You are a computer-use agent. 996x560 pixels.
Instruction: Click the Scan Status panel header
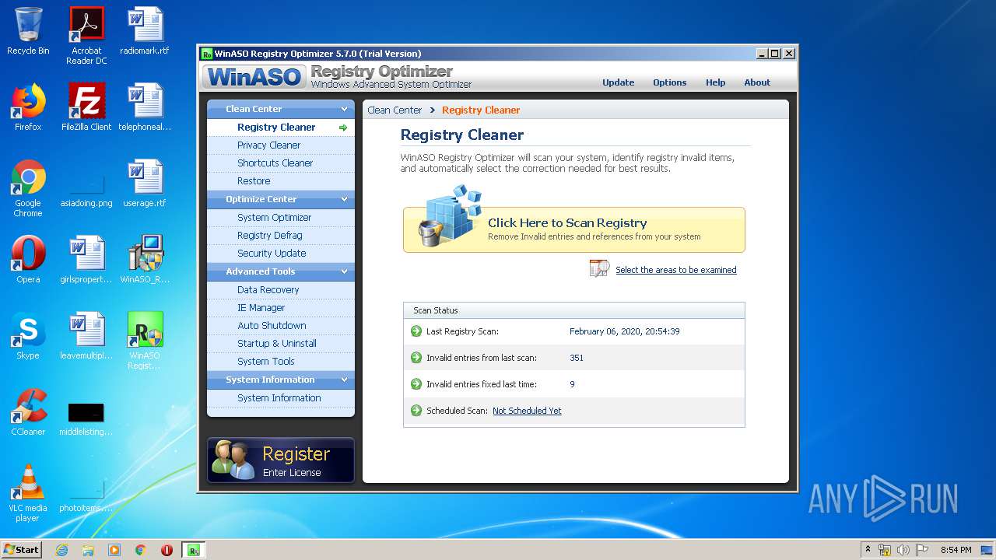coord(574,310)
